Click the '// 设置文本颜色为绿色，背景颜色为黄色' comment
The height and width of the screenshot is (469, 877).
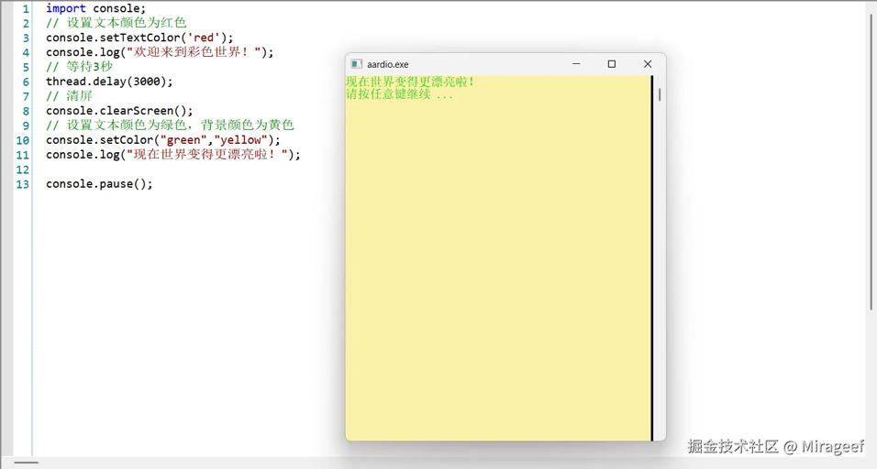click(170, 125)
